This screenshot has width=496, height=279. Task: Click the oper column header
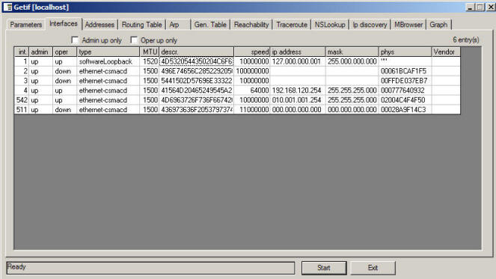[64, 52]
